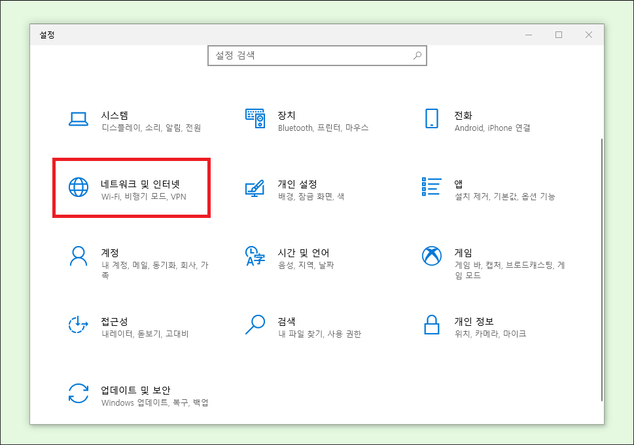Select the 게임 category title
The image size is (634, 445).
[x=463, y=253]
